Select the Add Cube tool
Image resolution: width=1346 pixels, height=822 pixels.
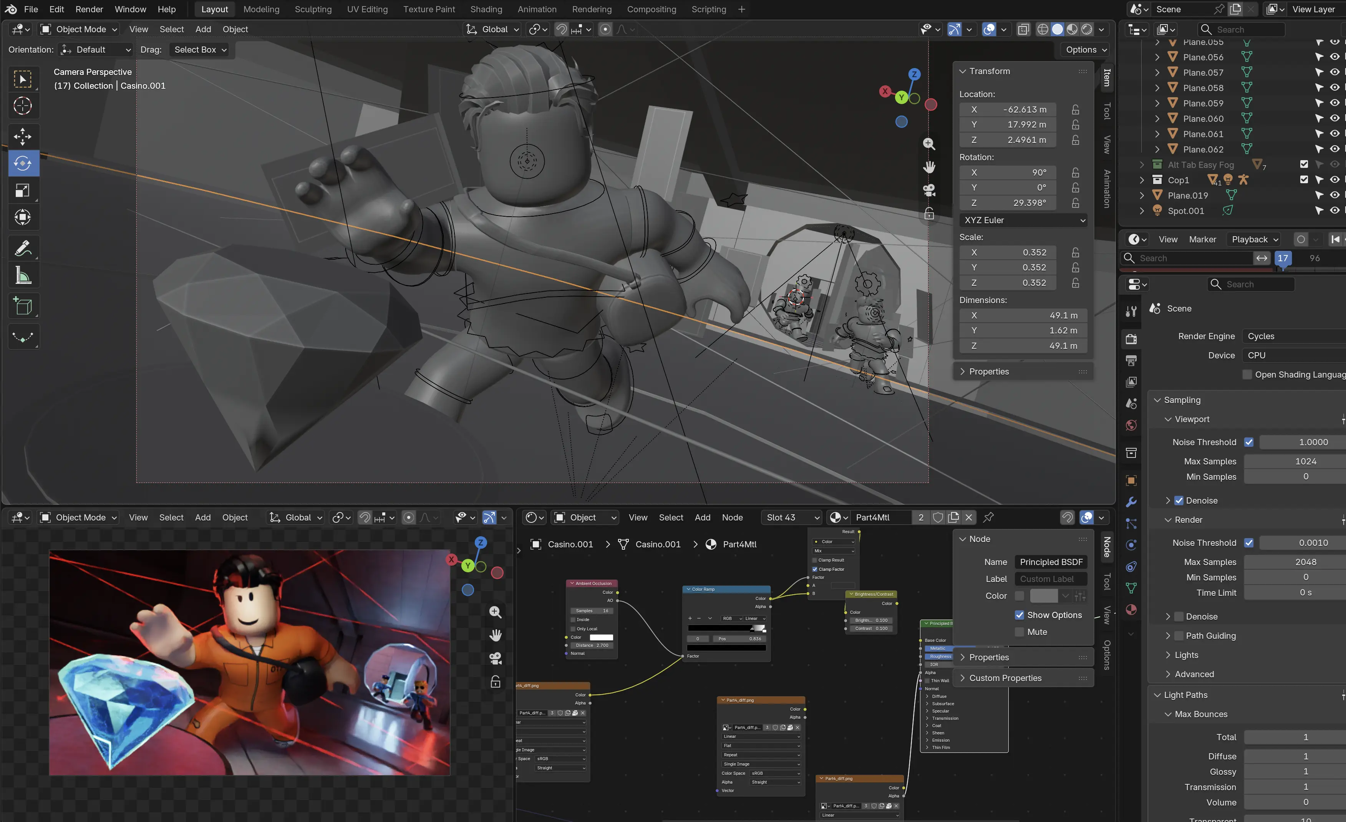[x=23, y=307]
